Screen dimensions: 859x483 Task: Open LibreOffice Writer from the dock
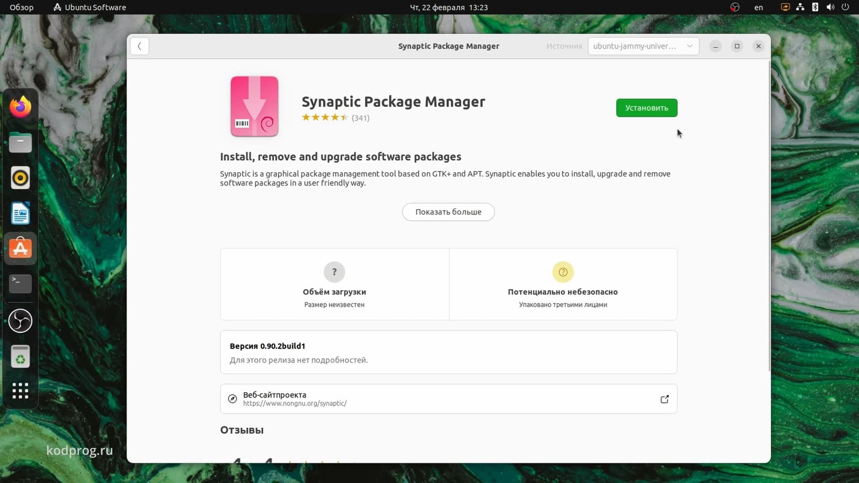[x=20, y=213]
